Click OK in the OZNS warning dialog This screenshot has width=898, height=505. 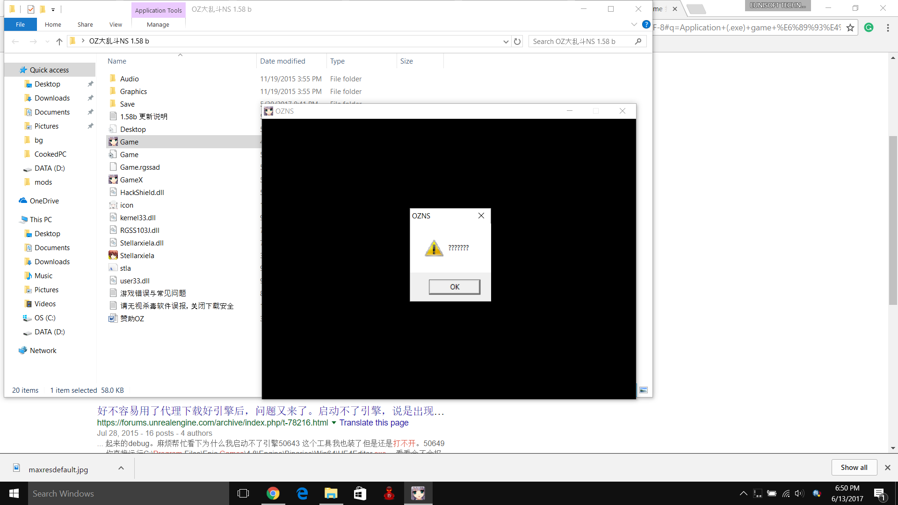[x=455, y=287]
